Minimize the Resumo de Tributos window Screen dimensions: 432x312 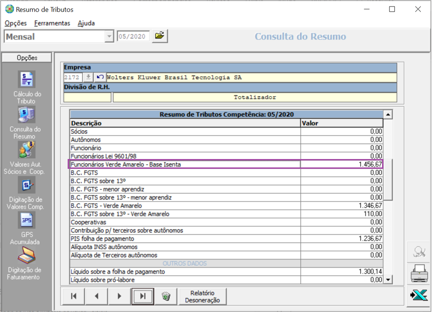tap(367, 9)
